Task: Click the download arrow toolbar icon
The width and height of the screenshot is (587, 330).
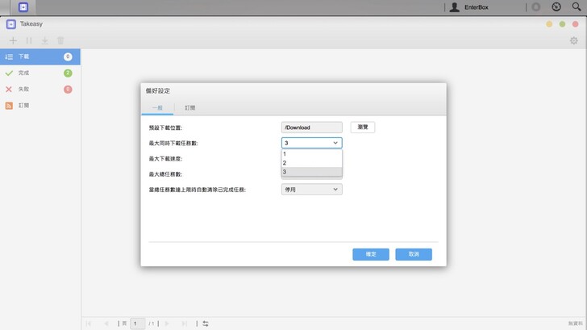Action: tap(45, 40)
